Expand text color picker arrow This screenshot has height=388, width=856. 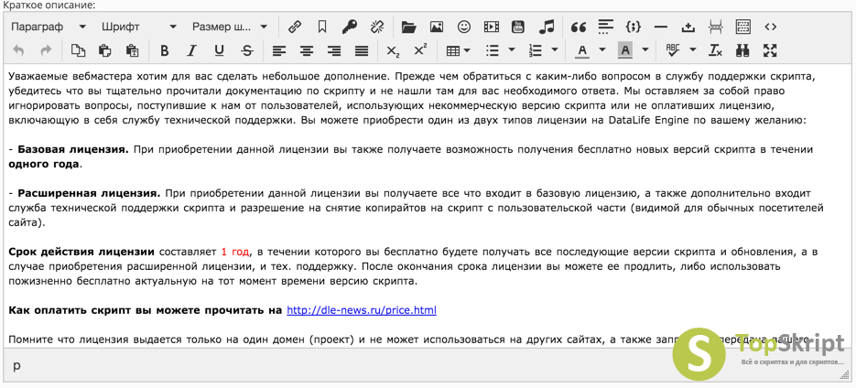coord(602,50)
